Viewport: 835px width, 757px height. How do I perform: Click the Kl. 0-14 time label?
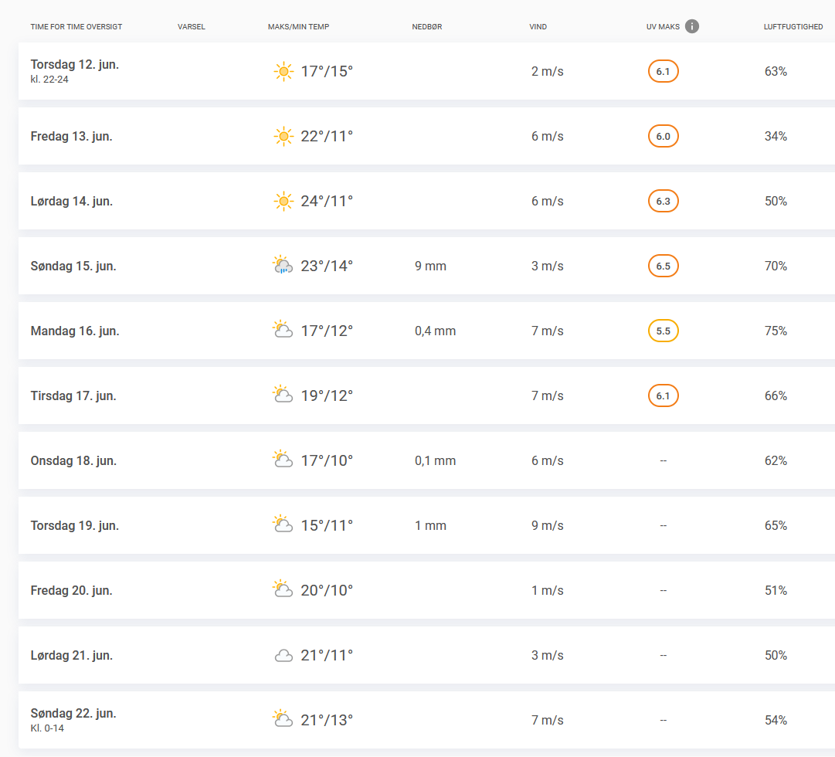pyautogui.click(x=47, y=728)
